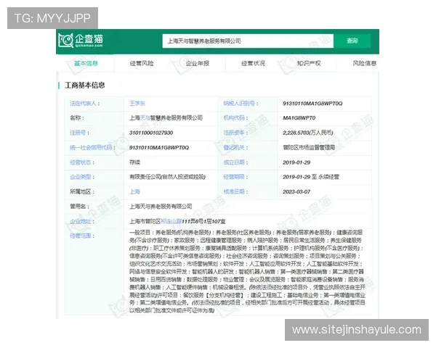Click the 企业地址 label
Viewport: 436px width, 348px height.
(x=82, y=221)
